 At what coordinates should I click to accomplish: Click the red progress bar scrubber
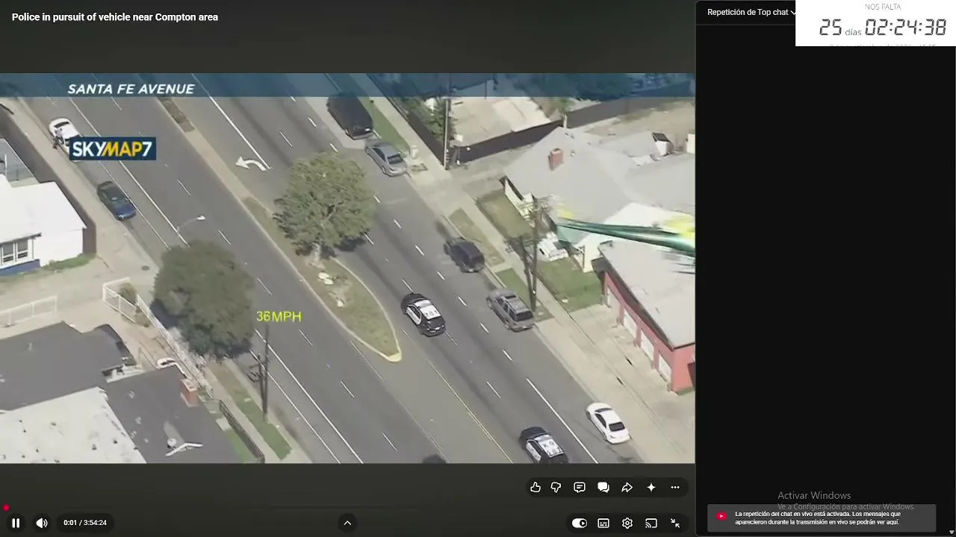pyautogui.click(x=5, y=507)
